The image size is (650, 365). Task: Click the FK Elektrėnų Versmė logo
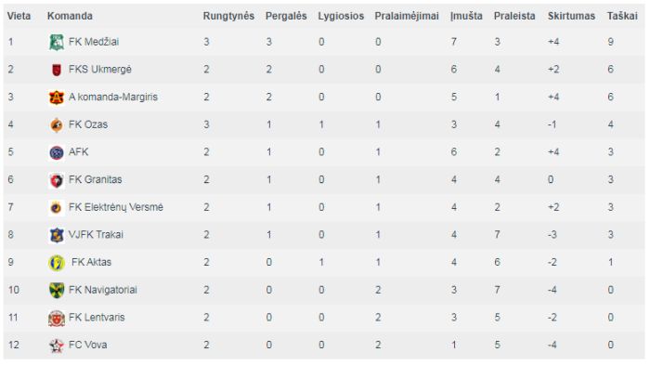pos(57,207)
